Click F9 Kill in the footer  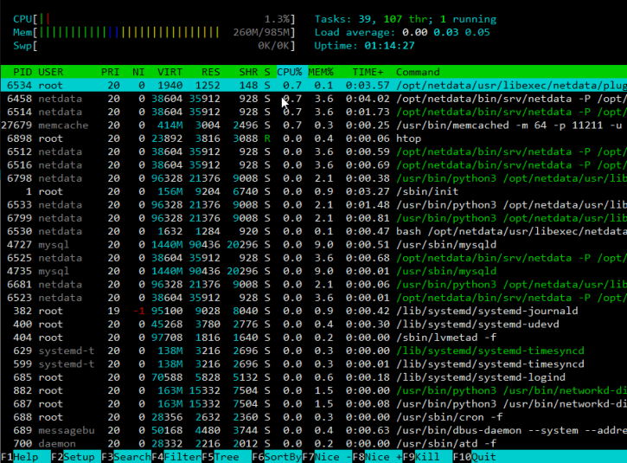pos(425,456)
